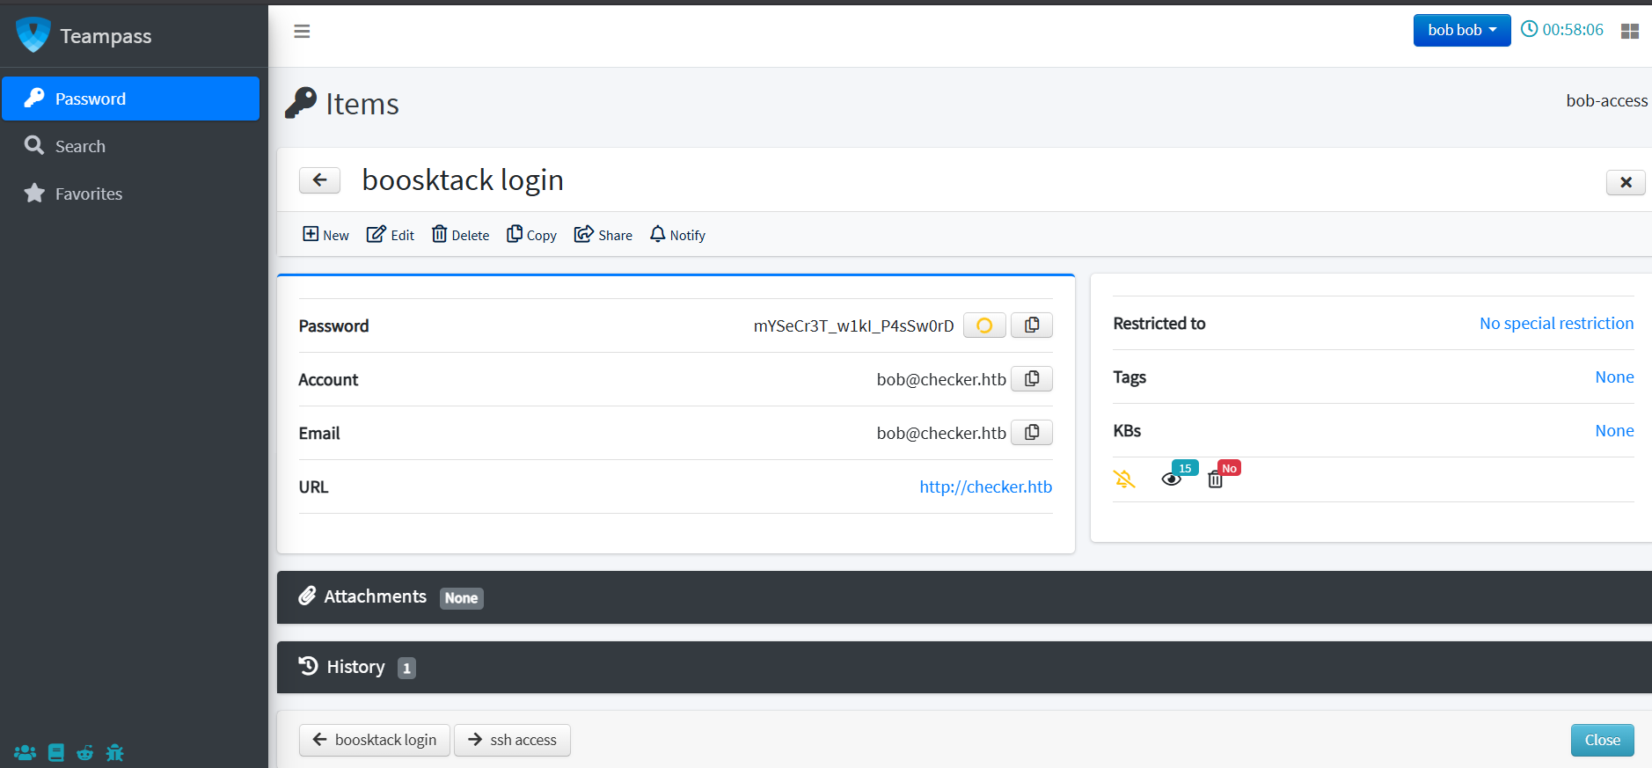This screenshot has height=768, width=1652.
Task: Click the Email value bob@checker.htb
Action: click(x=941, y=433)
